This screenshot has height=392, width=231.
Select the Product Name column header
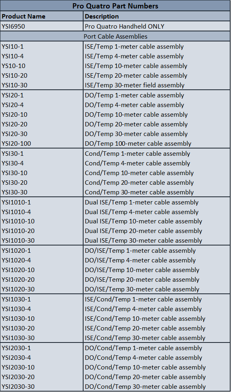[23, 17]
